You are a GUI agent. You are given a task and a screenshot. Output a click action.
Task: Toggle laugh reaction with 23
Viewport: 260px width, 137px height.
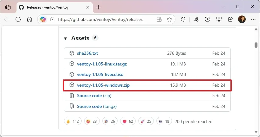(x=92, y=121)
